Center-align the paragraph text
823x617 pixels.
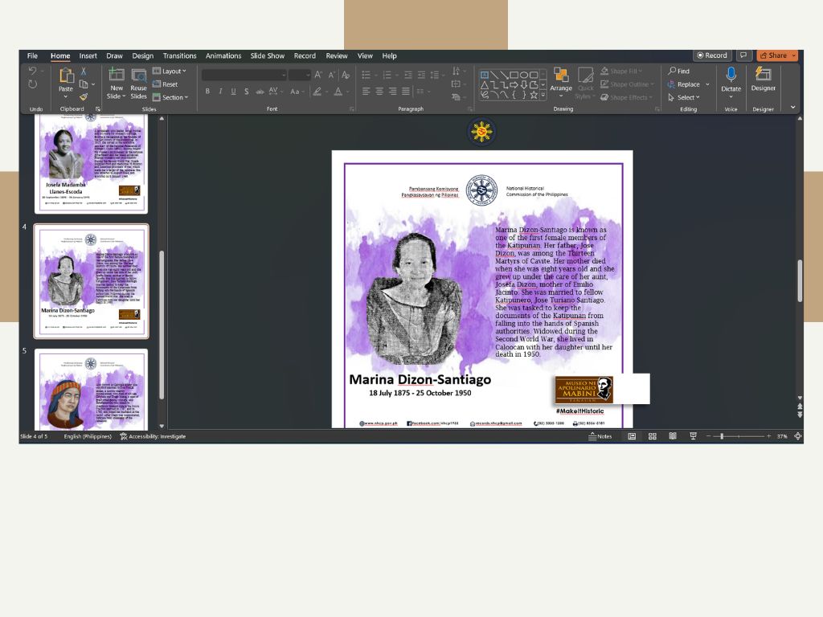point(379,92)
